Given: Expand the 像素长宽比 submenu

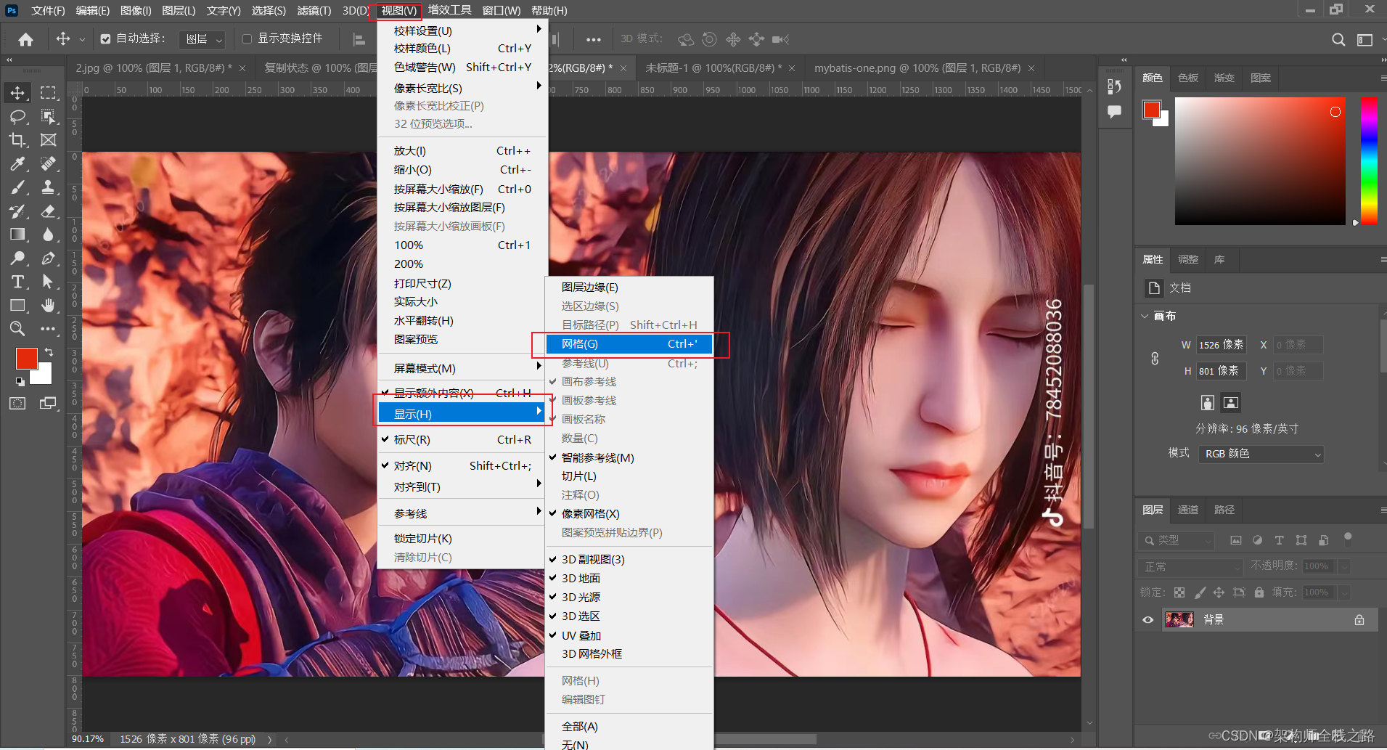Looking at the screenshot, I should pyautogui.click(x=462, y=88).
